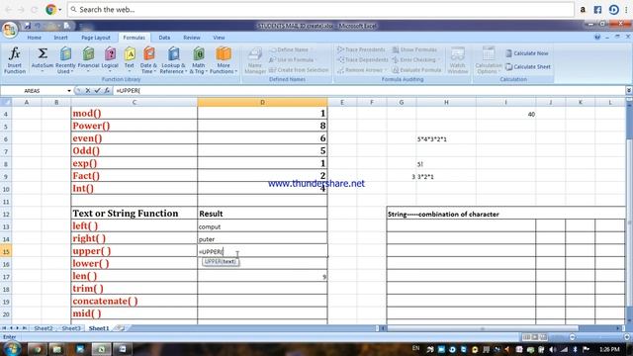Switch to Page Layout view button

535,336
